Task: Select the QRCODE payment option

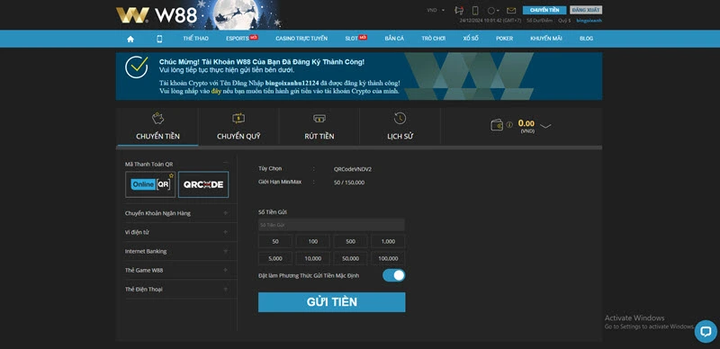Action: (203, 184)
